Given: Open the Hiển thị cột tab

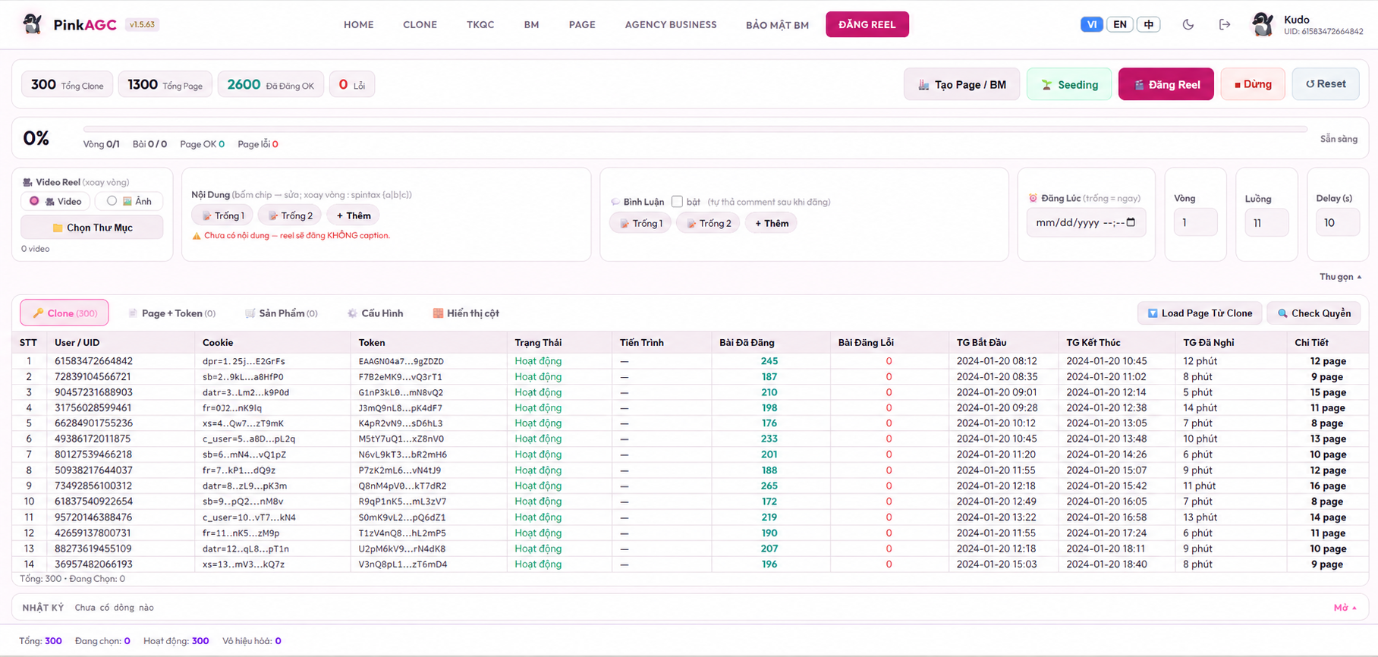Looking at the screenshot, I should click(x=466, y=313).
